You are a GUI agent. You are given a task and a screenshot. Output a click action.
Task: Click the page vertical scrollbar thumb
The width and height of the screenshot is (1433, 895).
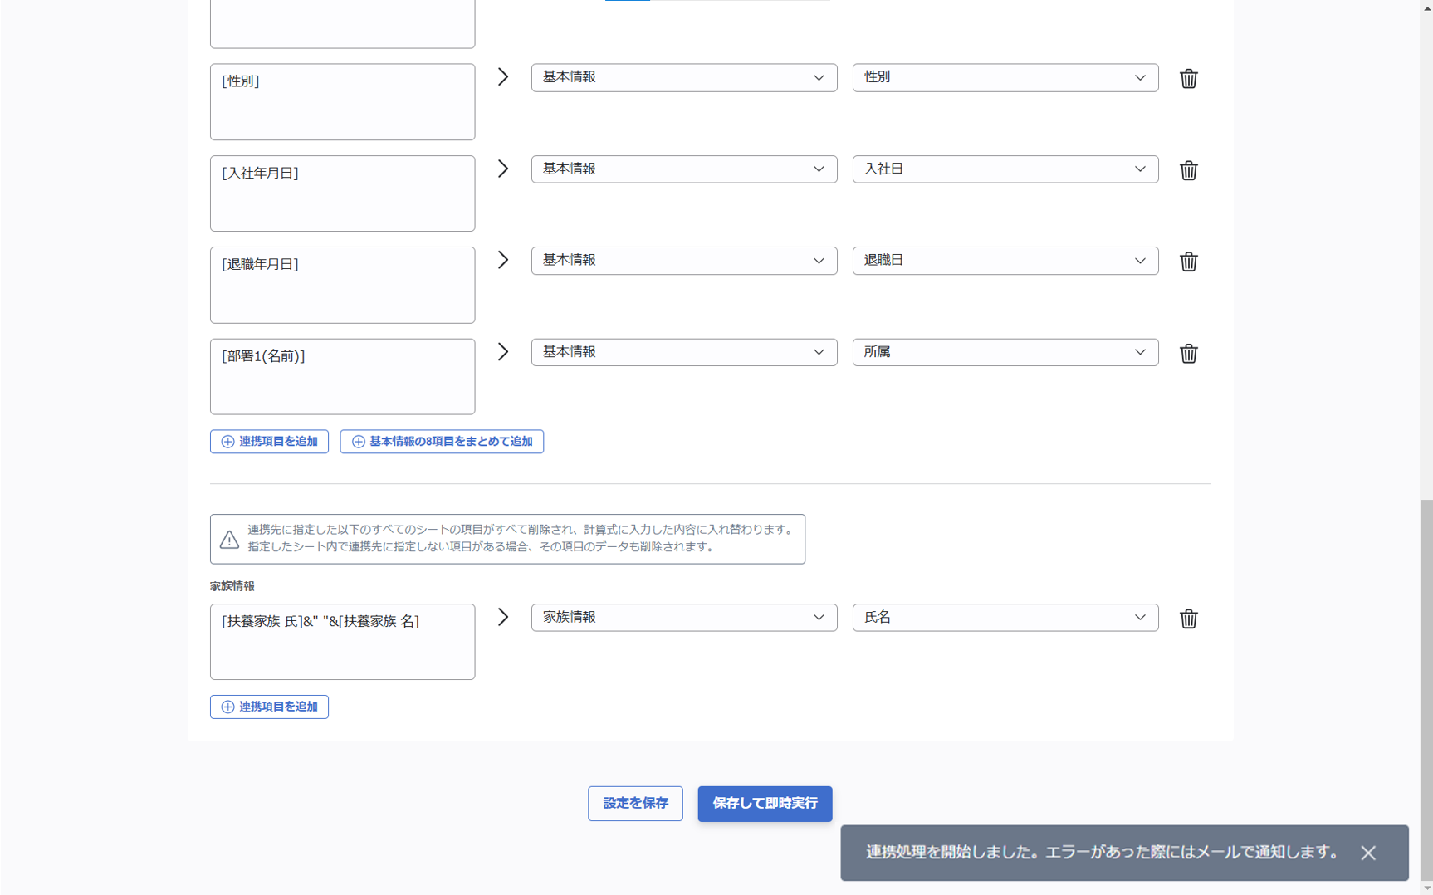coord(1426,689)
